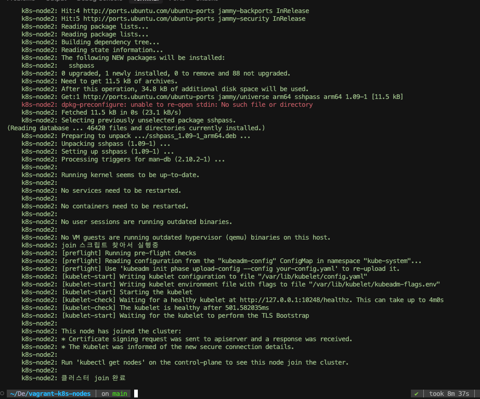Click the jammy-security InRelease URL line
The height and width of the screenshot is (399, 480).
tap(163, 19)
